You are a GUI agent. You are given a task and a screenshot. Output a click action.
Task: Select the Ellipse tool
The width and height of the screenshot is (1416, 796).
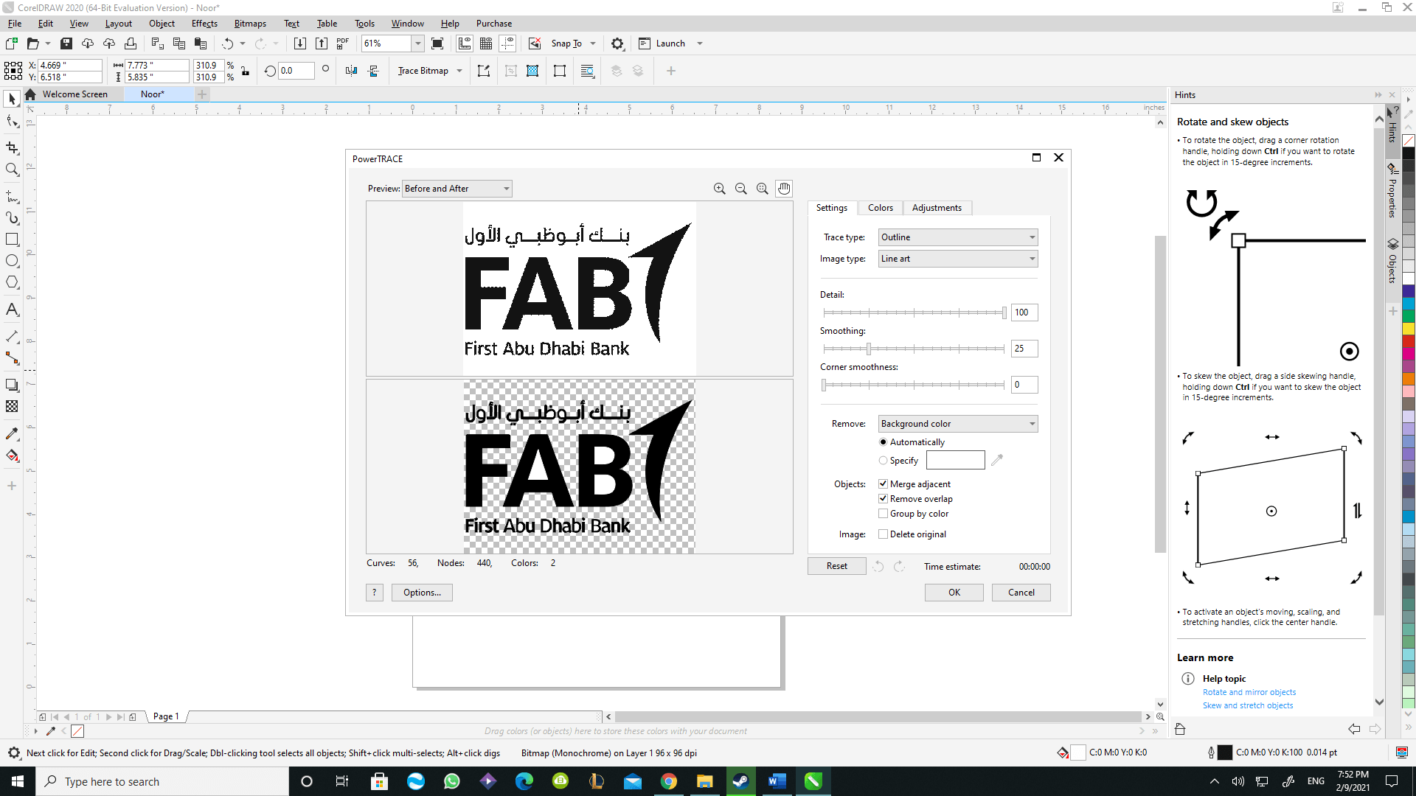point(12,261)
